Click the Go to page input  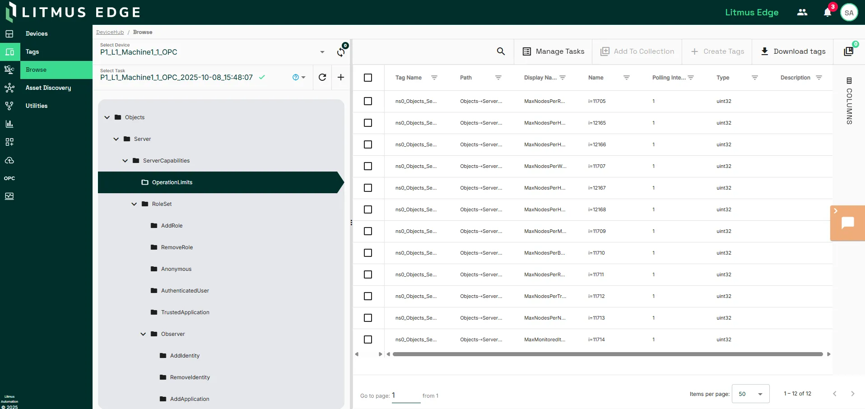[x=406, y=395]
